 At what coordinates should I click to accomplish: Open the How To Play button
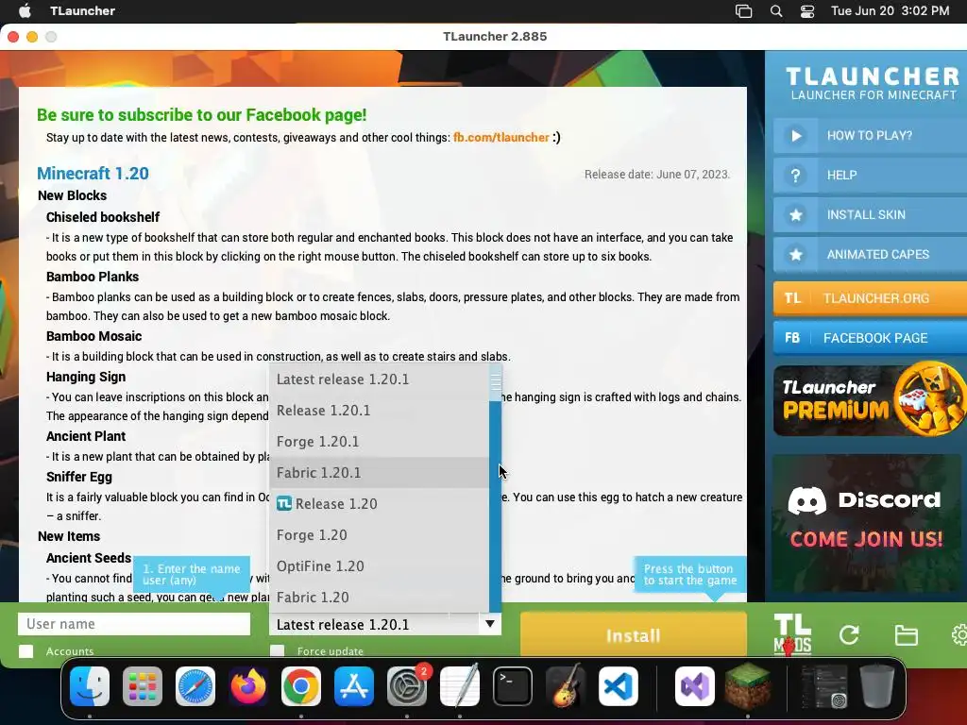870,136
